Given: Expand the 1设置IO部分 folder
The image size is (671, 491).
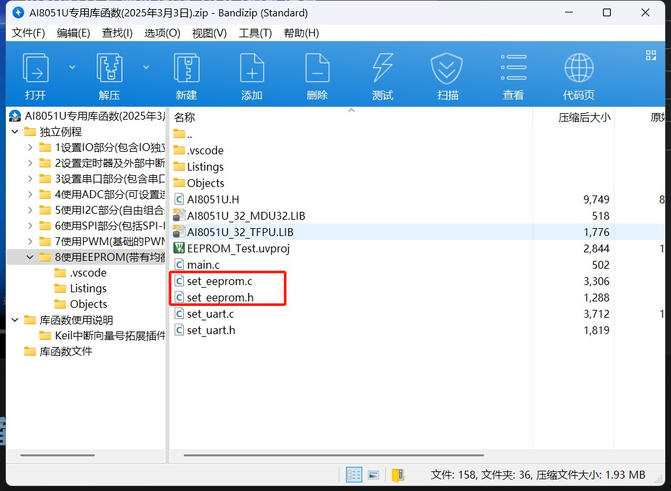Looking at the screenshot, I should click(x=30, y=148).
